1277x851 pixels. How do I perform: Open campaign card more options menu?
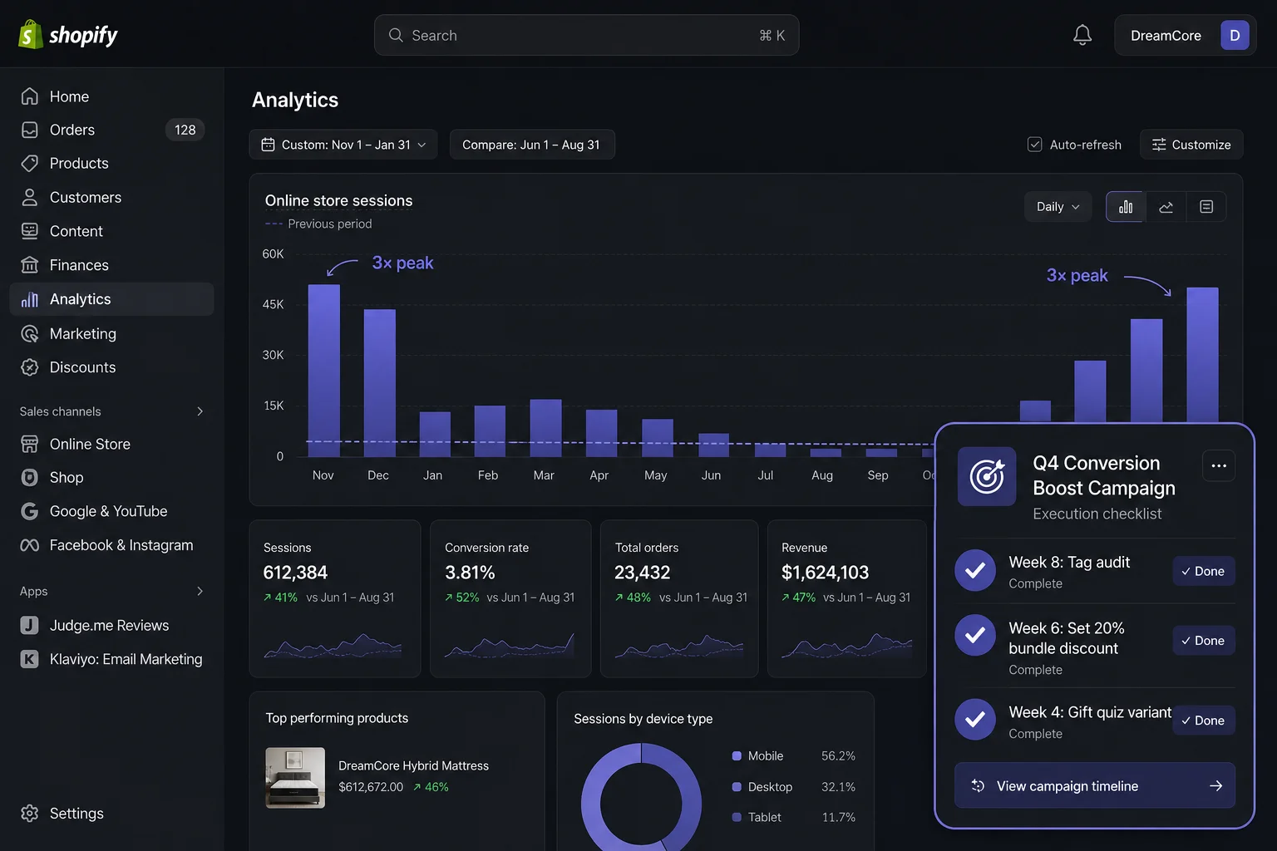pyautogui.click(x=1219, y=465)
